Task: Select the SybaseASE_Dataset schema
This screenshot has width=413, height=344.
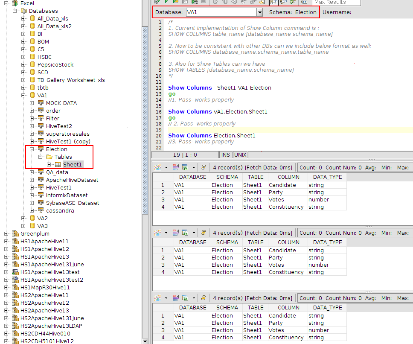Action: (73, 203)
